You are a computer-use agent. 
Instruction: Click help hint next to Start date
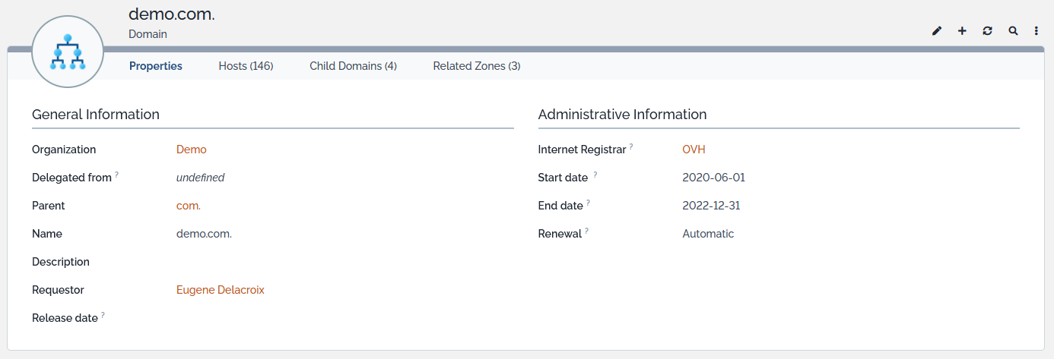click(x=595, y=175)
